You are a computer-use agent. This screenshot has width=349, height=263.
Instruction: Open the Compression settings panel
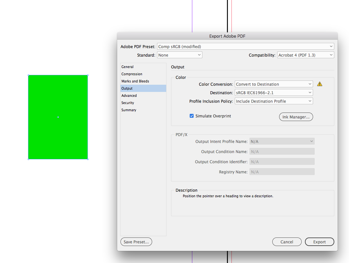point(132,74)
